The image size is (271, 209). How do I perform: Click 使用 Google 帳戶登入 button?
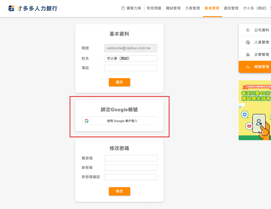119,121
